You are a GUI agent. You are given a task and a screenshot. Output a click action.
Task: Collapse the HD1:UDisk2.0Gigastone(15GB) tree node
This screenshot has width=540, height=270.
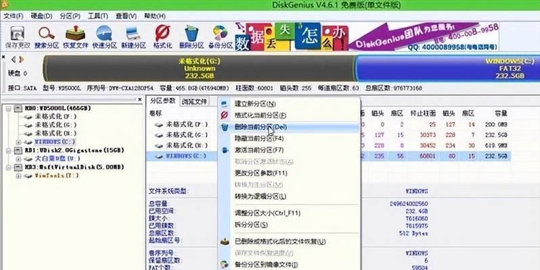(x=9, y=151)
